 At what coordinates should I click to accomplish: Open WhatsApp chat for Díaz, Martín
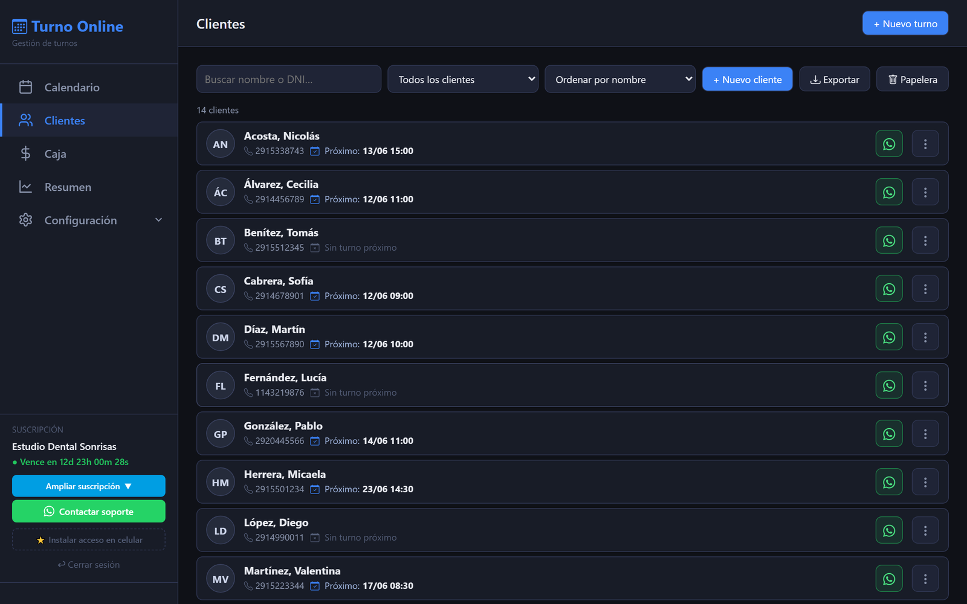pyautogui.click(x=889, y=337)
